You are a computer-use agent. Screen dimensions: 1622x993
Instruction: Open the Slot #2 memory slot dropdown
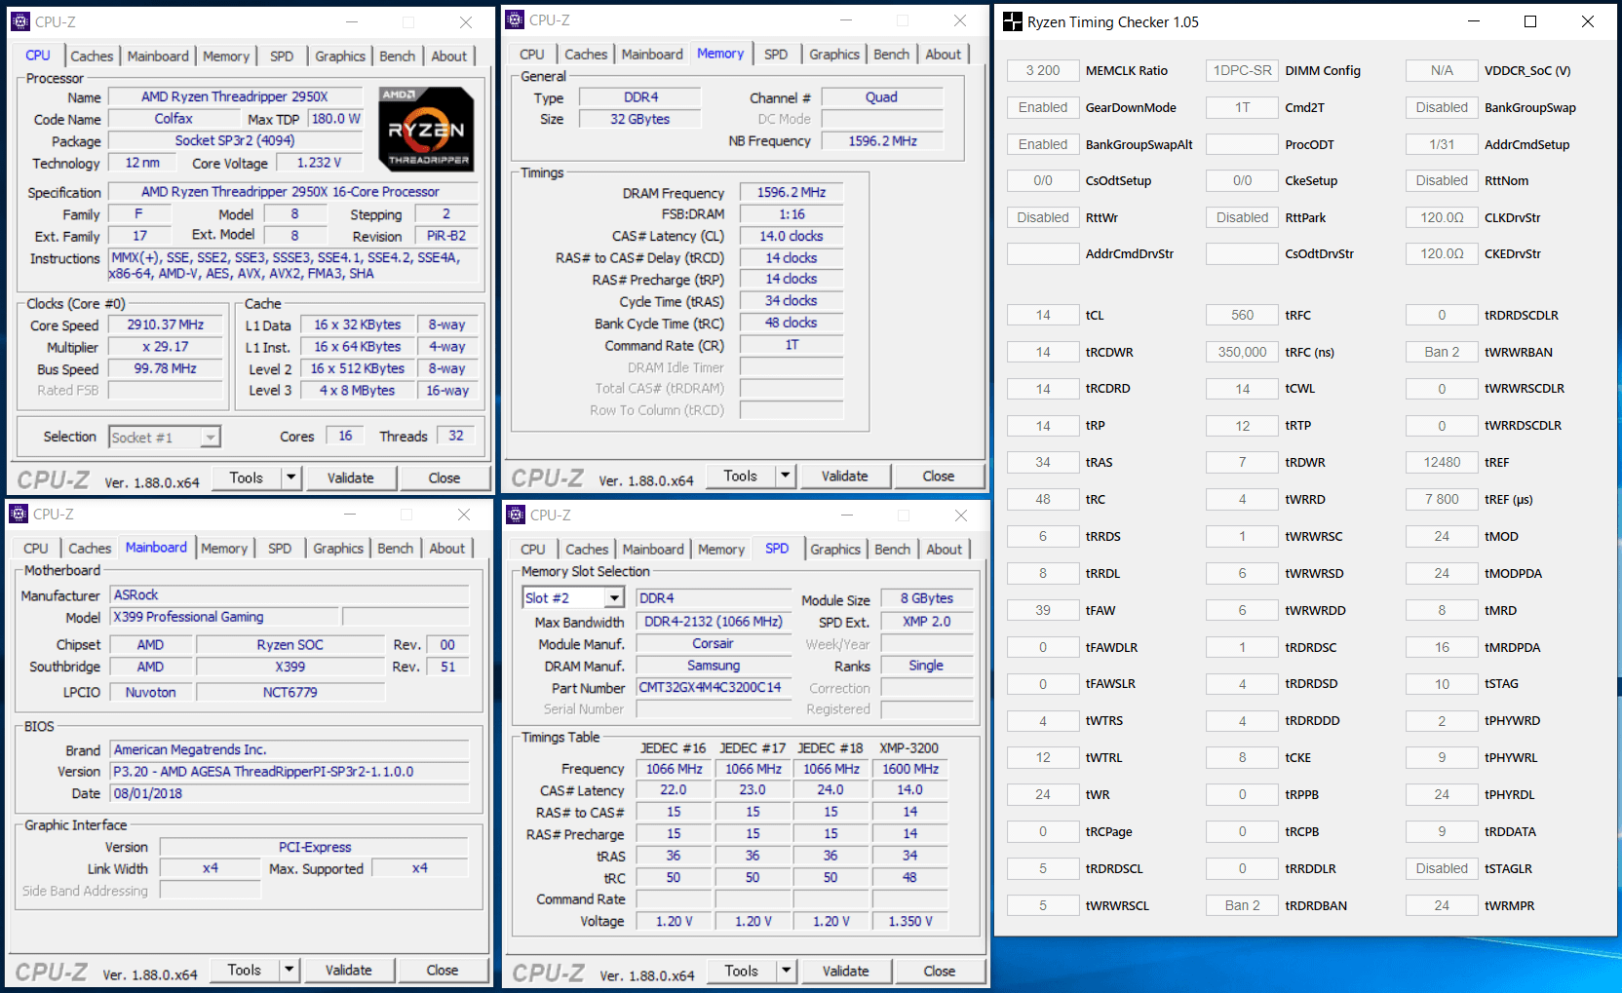coord(614,598)
